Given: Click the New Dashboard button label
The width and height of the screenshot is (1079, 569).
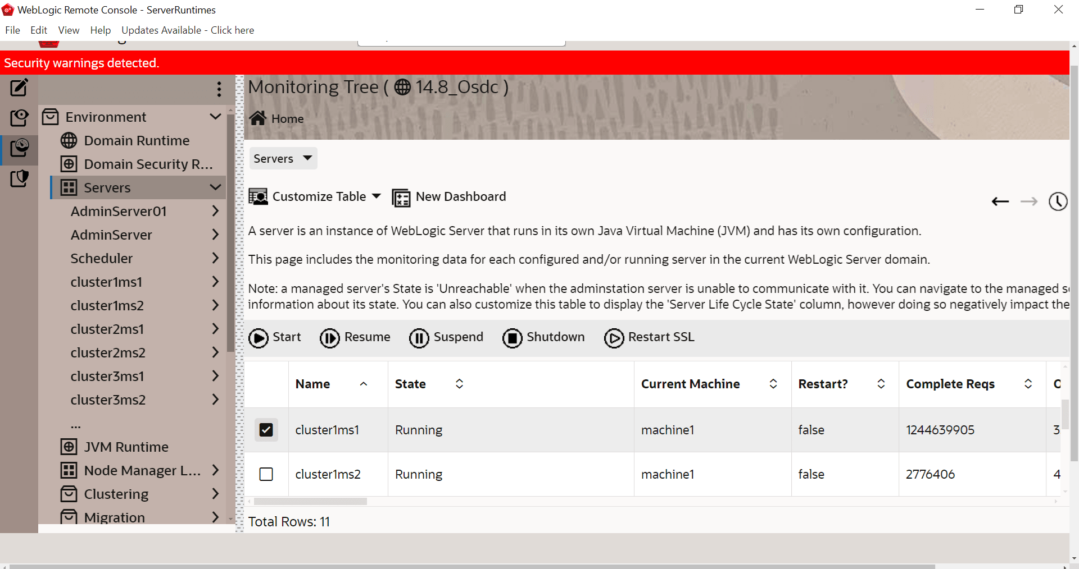Looking at the screenshot, I should pyautogui.click(x=461, y=196).
